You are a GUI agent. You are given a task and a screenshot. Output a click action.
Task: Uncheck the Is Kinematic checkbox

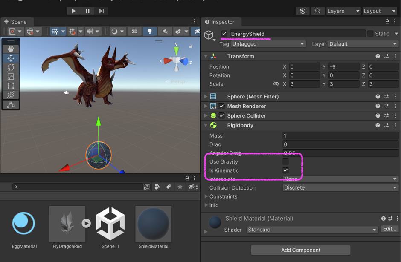285,170
